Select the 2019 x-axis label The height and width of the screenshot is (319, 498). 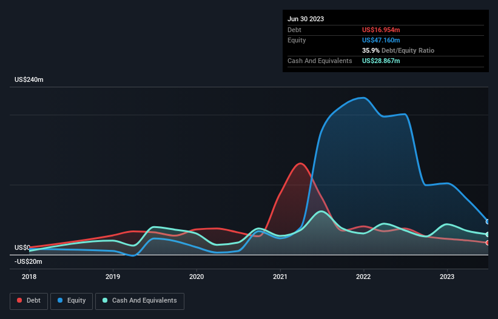pyautogui.click(x=113, y=277)
